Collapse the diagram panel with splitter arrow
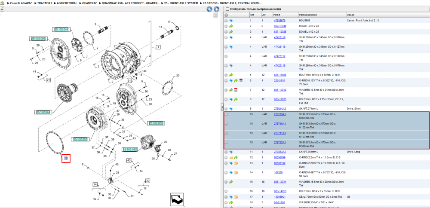The image size is (430, 208). [x=222, y=106]
